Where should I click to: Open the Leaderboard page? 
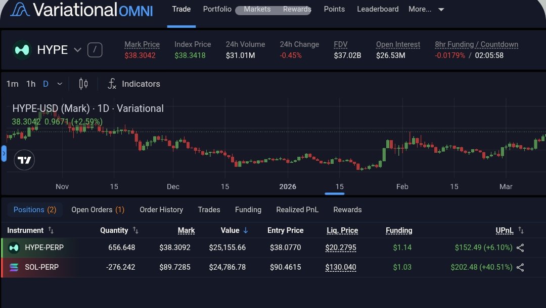pos(378,9)
